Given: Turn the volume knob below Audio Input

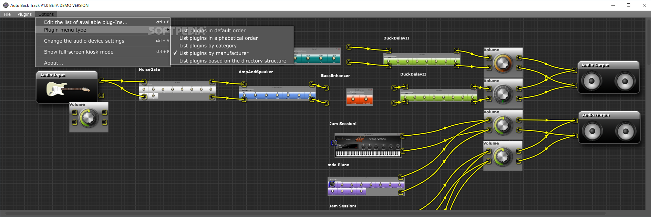Looking at the screenshot, I should 89,117.
